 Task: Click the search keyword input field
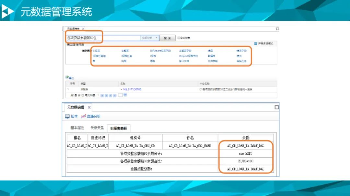(104, 38)
